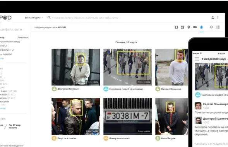Open the license plate 3038 IM-7 thumbnail
The width and height of the screenshot is (228, 147).
[x=127, y=116]
